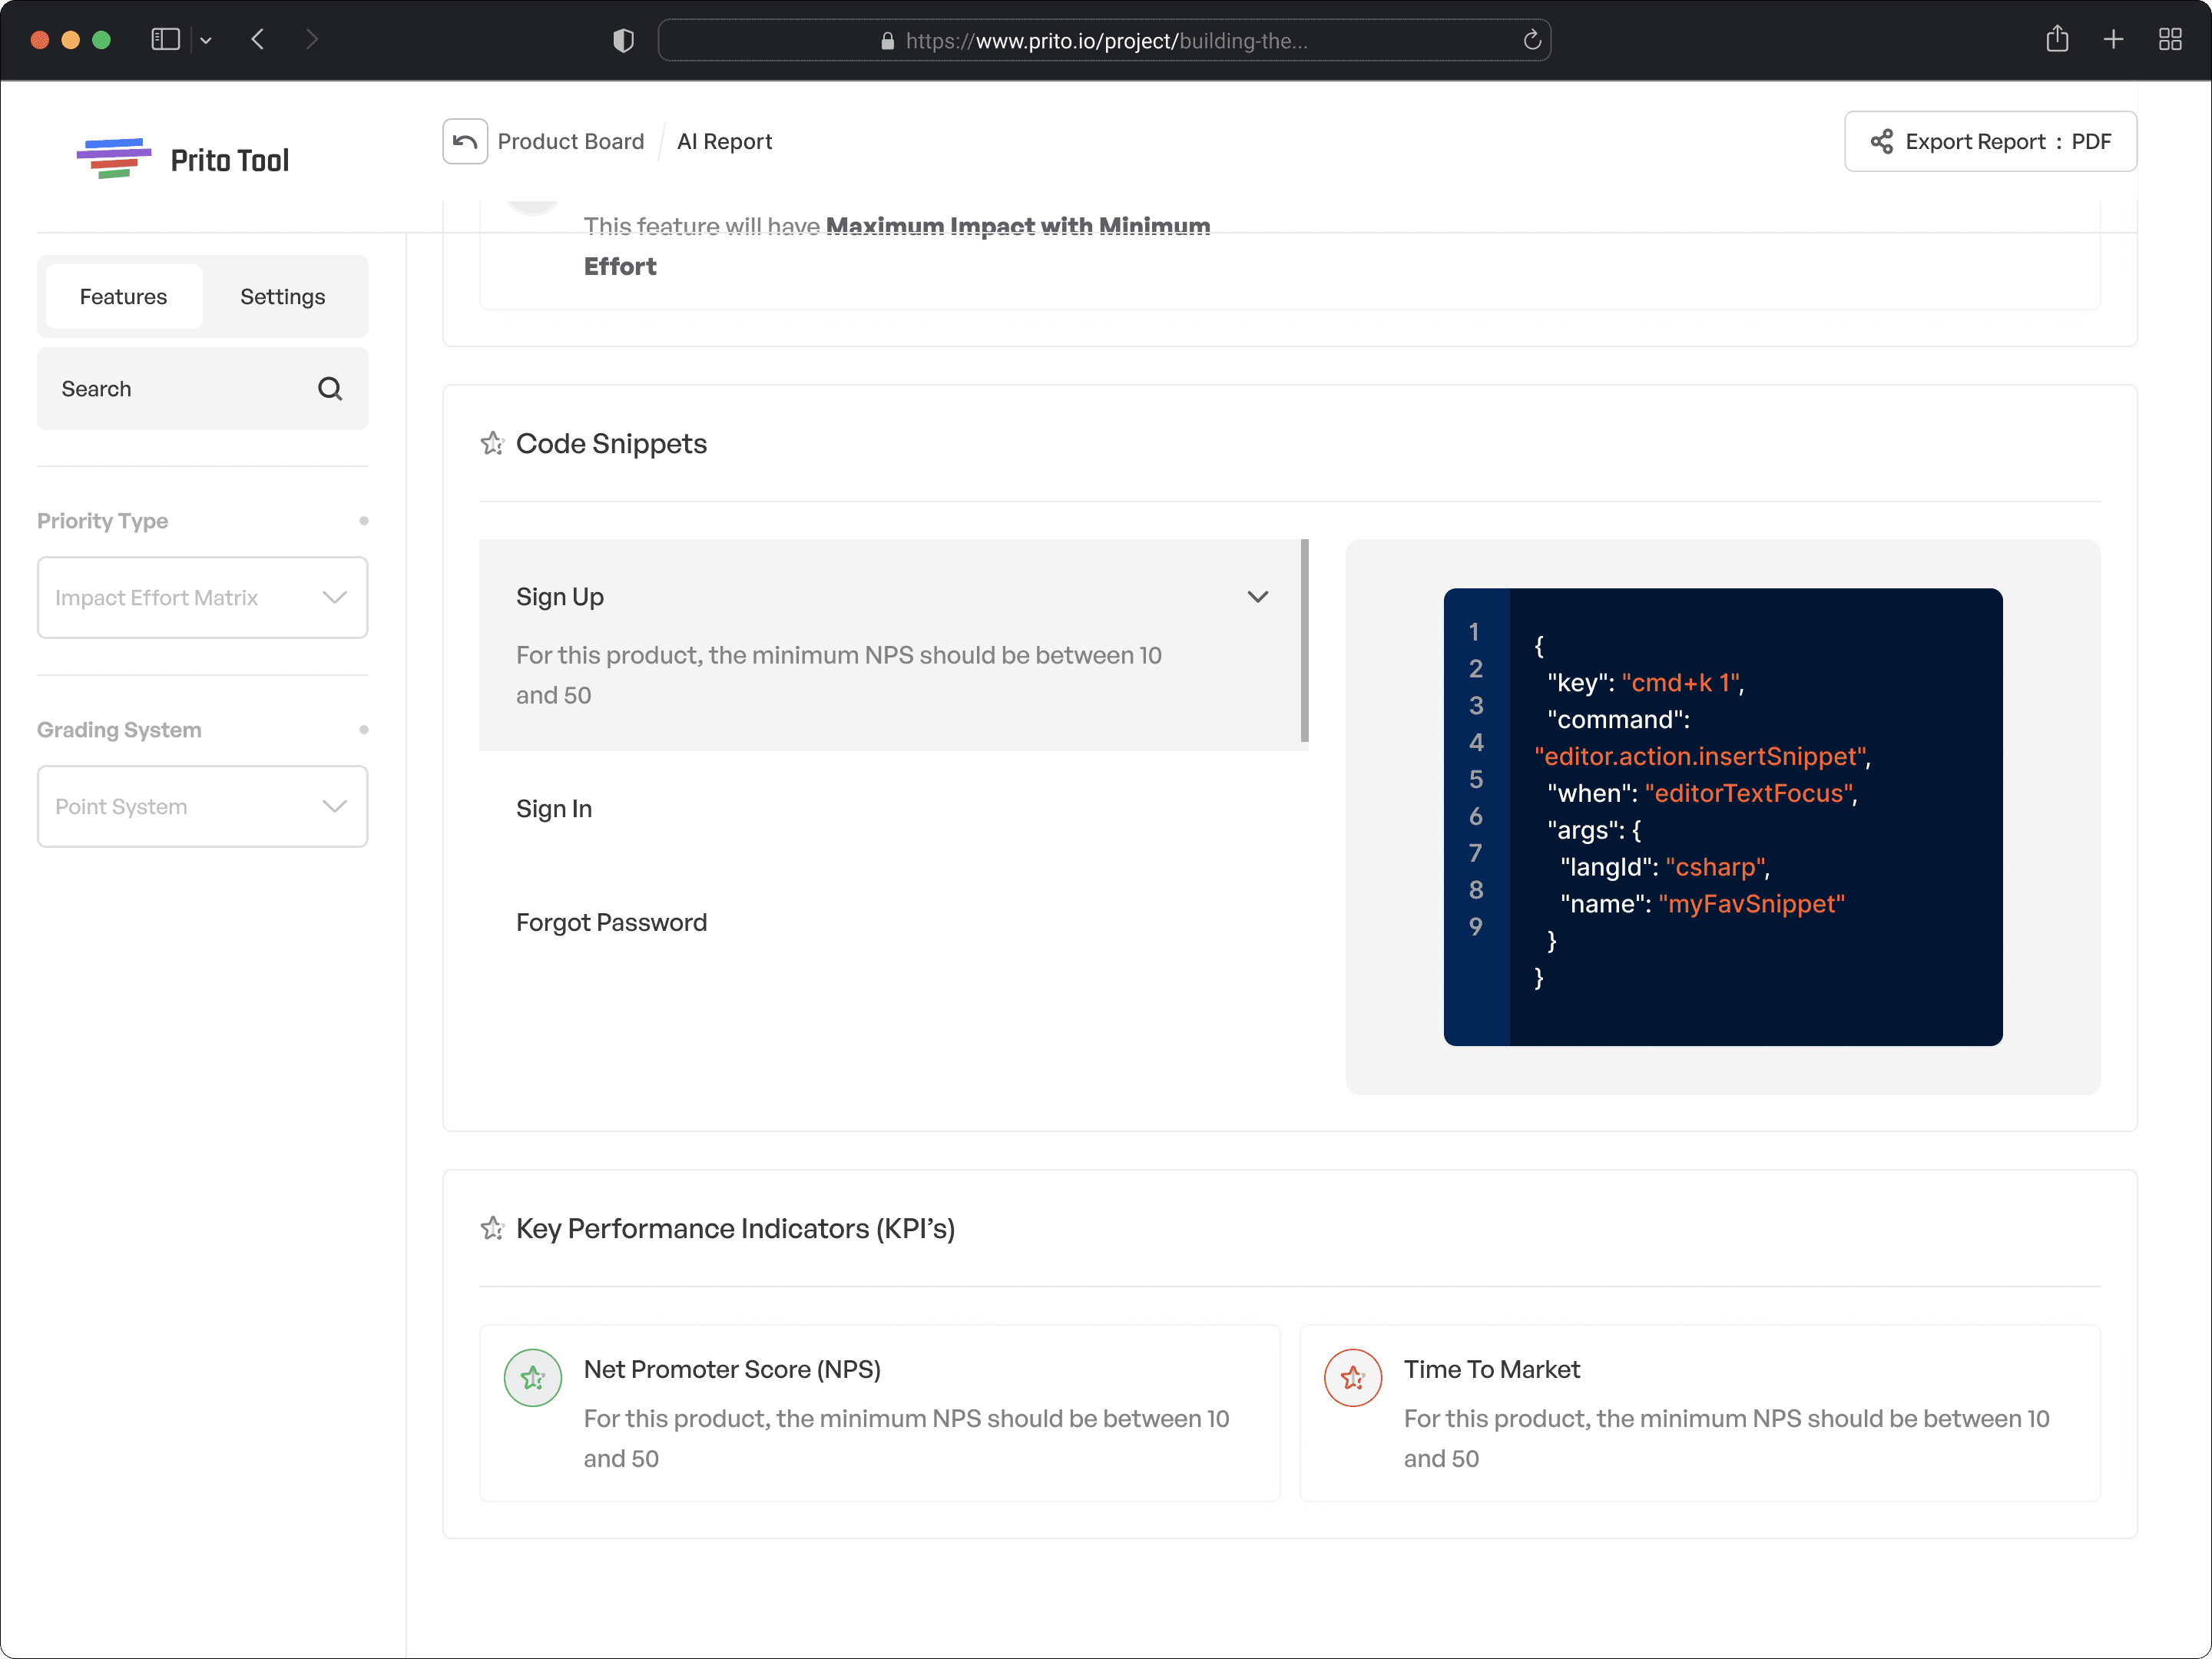Screen dimensions: 2212x1659
Task: Reload page with the refresh icon
Action: pyautogui.click(x=1531, y=41)
